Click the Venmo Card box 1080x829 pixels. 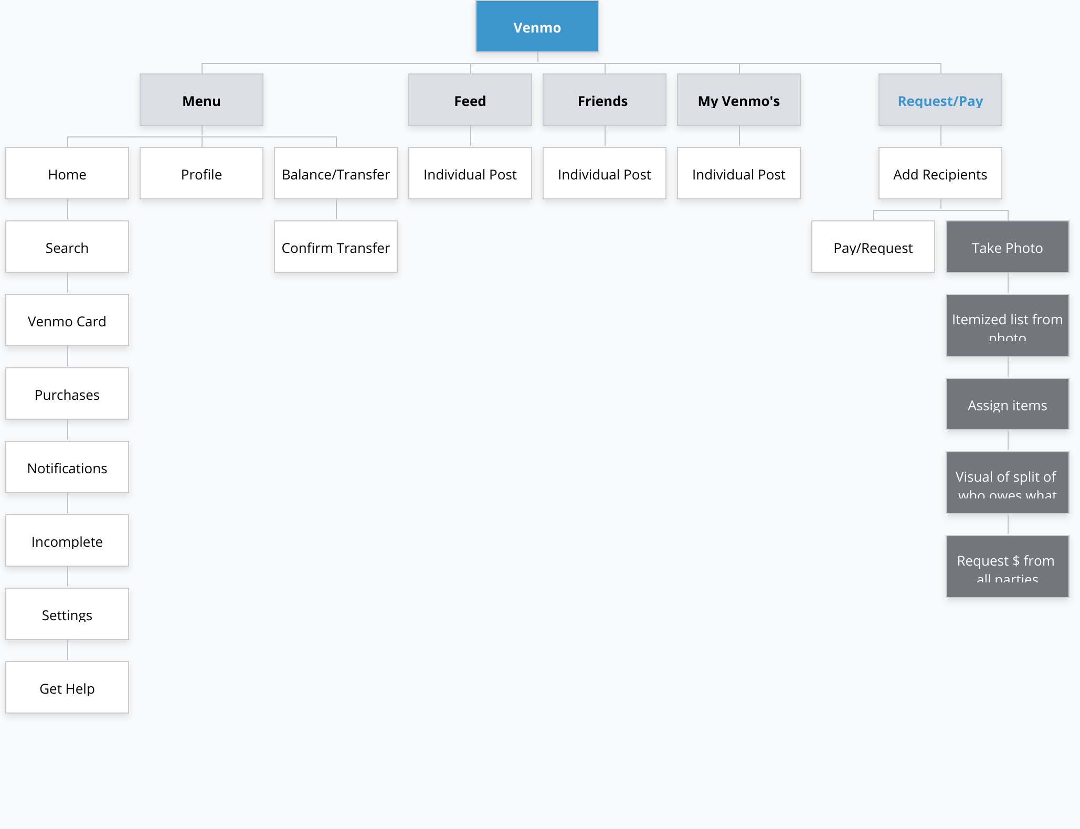tap(67, 321)
